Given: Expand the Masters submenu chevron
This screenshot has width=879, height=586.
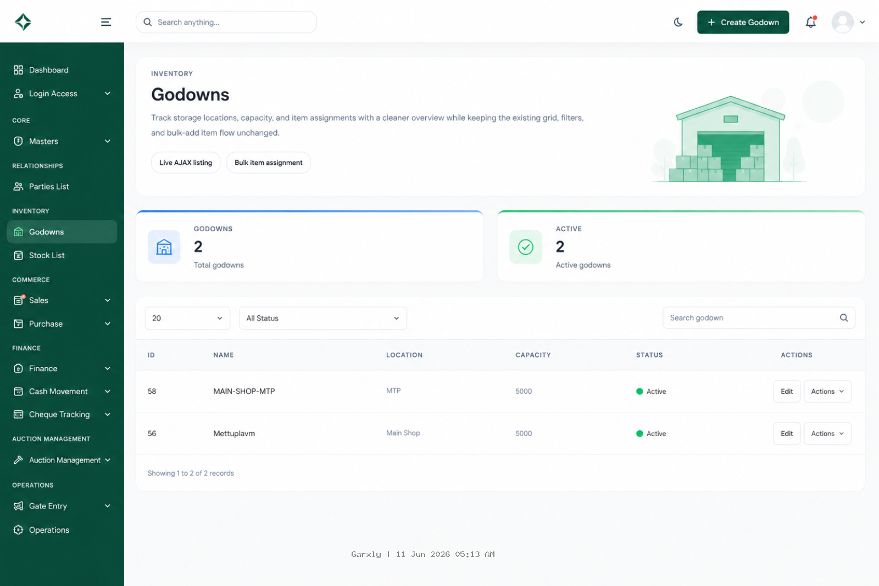Looking at the screenshot, I should coord(108,141).
